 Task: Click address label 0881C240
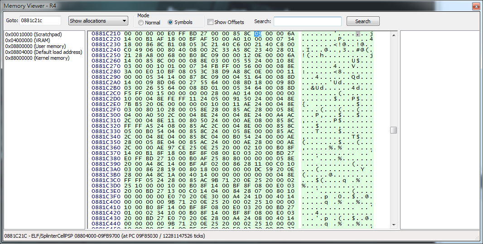[x=106, y=50]
